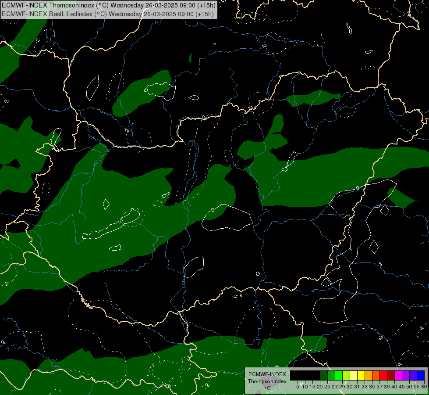Select the medium green 25–27 legend swatch

click(x=331, y=375)
